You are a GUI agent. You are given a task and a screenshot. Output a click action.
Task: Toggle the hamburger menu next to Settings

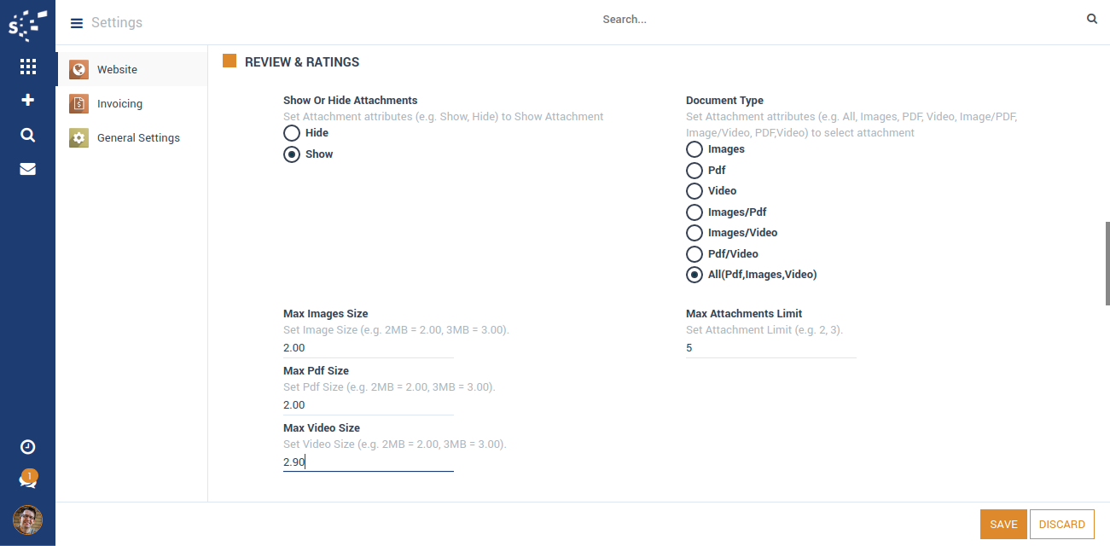tap(77, 23)
